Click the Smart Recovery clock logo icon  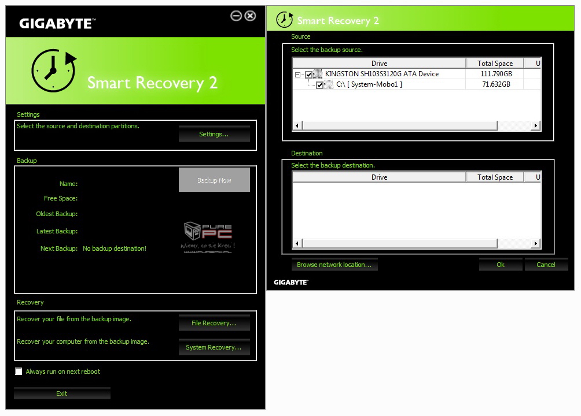pyautogui.click(x=54, y=70)
